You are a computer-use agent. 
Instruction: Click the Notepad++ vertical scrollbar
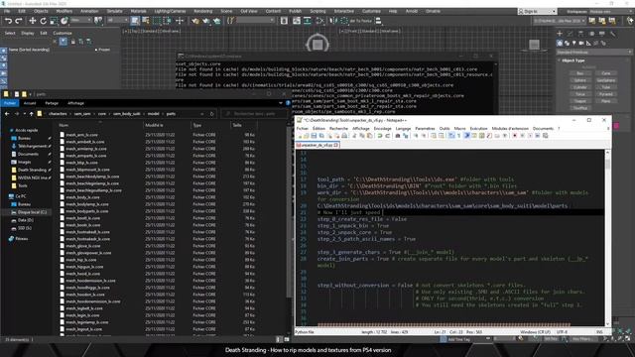pos(607,237)
